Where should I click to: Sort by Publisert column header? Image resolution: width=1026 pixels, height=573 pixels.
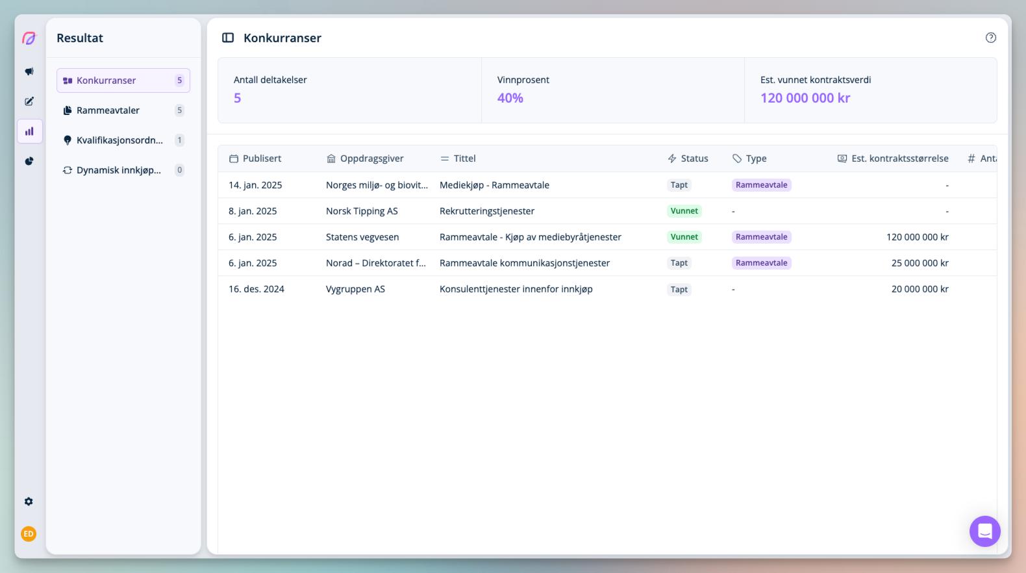(x=262, y=159)
